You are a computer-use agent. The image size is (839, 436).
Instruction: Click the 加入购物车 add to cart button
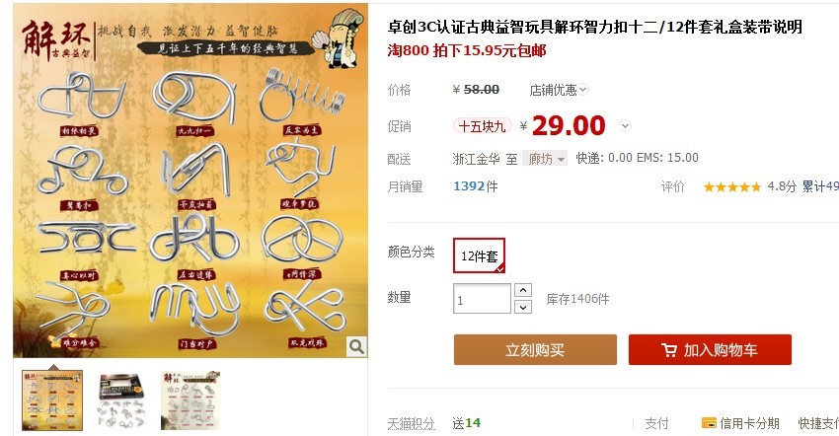710,350
